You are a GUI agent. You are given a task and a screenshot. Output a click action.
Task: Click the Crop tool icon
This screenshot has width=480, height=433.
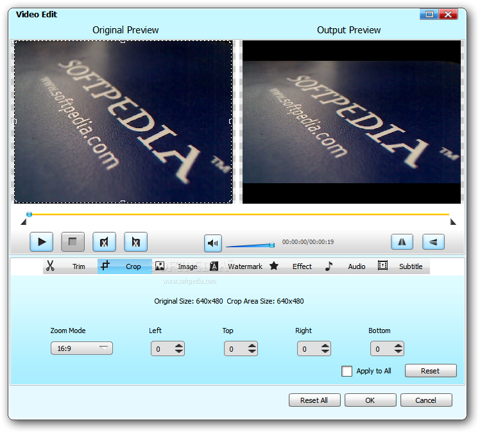pyautogui.click(x=105, y=265)
